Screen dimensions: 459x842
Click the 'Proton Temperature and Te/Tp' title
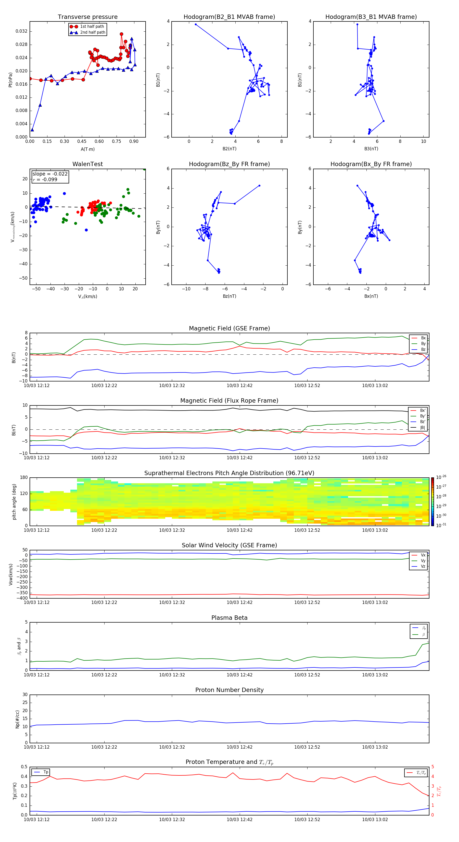(x=229, y=762)
